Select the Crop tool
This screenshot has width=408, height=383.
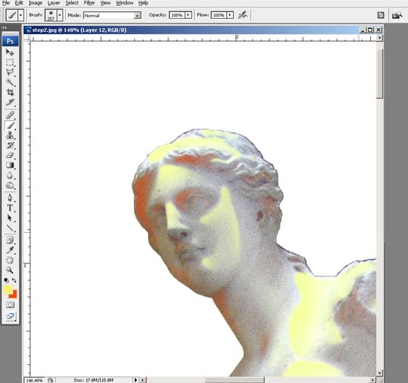coord(10,92)
